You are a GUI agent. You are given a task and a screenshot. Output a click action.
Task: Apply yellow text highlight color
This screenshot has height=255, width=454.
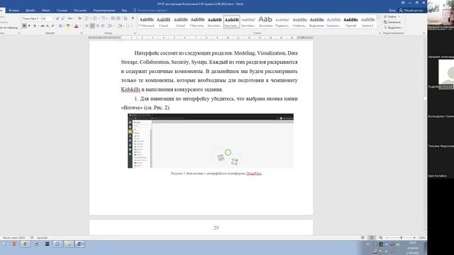pyautogui.click(x=68, y=26)
